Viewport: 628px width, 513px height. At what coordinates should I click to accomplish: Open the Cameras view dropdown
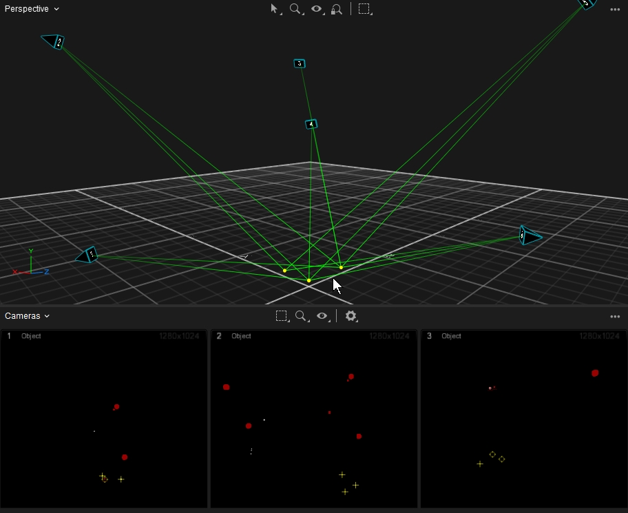click(x=28, y=316)
